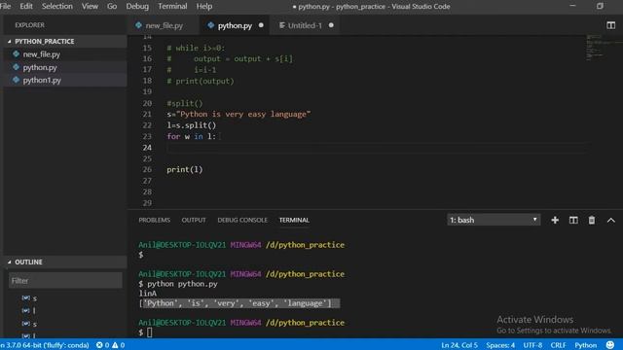Screen dimensions: 623x350
Task: Click the terminal cursor prompt at bottom
Action: (x=149, y=332)
